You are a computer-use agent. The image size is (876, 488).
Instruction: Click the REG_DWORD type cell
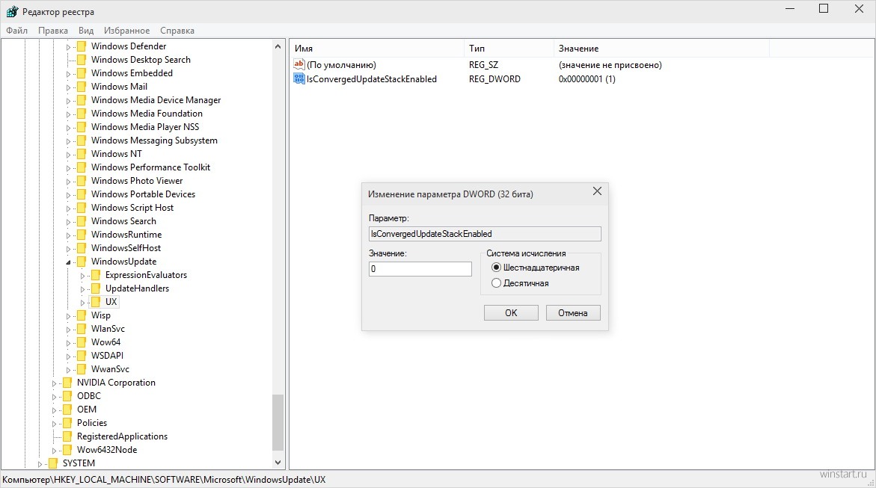click(x=494, y=78)
